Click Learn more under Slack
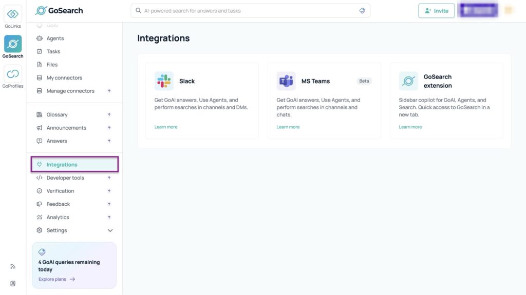The height and width of the screenshot is (295, 526). pos(166,127)
